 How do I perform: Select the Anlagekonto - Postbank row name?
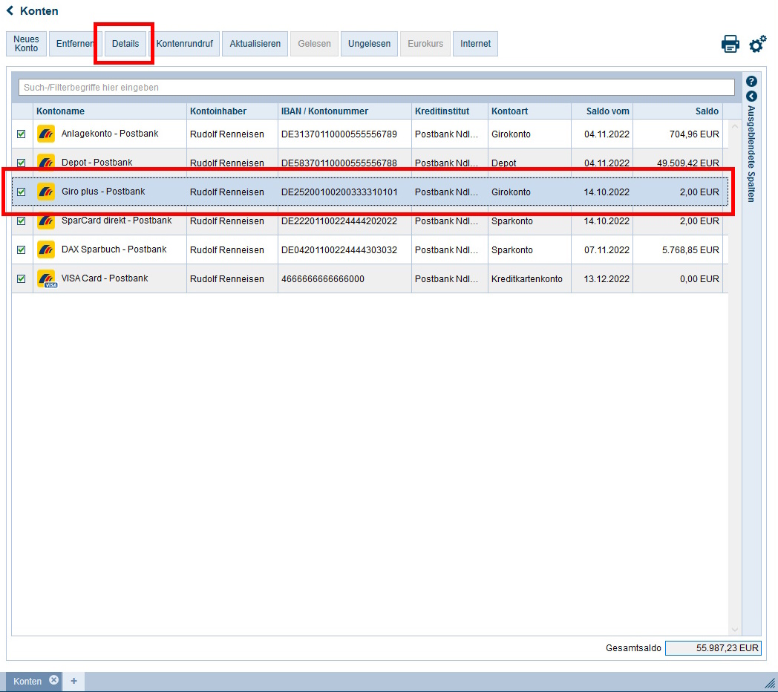(110, 134)
